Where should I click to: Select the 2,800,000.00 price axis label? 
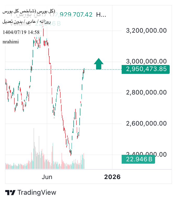[146, 92]
